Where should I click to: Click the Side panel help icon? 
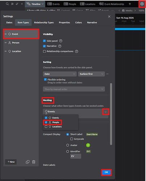pos(61,41)
